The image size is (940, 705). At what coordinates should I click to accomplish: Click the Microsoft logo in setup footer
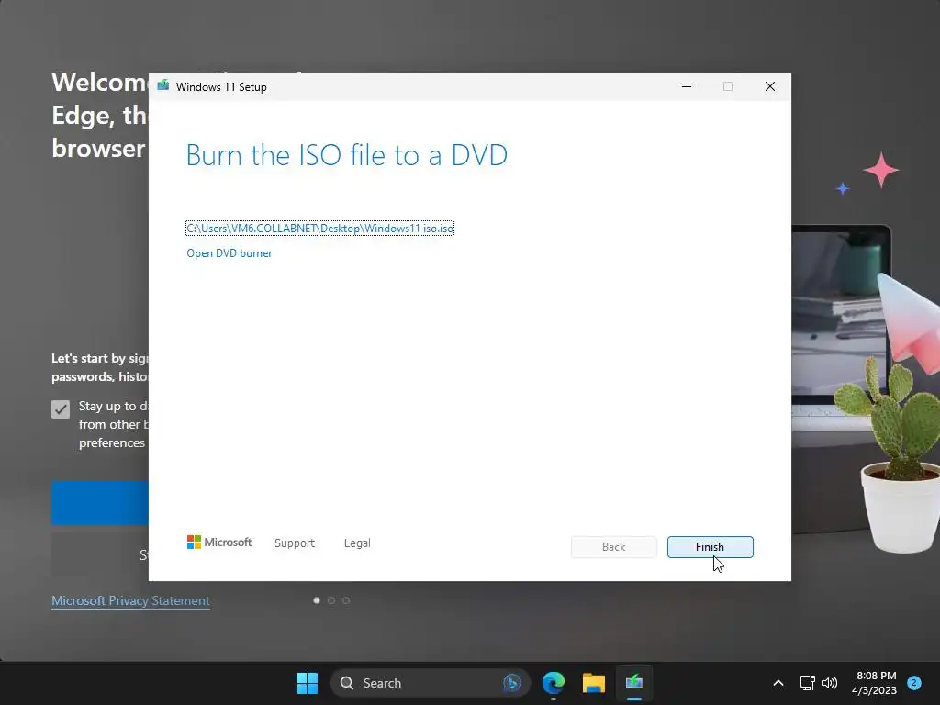click(x=219, y=543)
